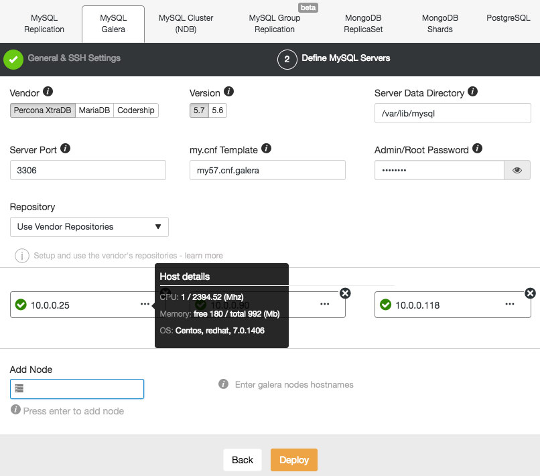Click repository hint info icon

tap(22, 256)
